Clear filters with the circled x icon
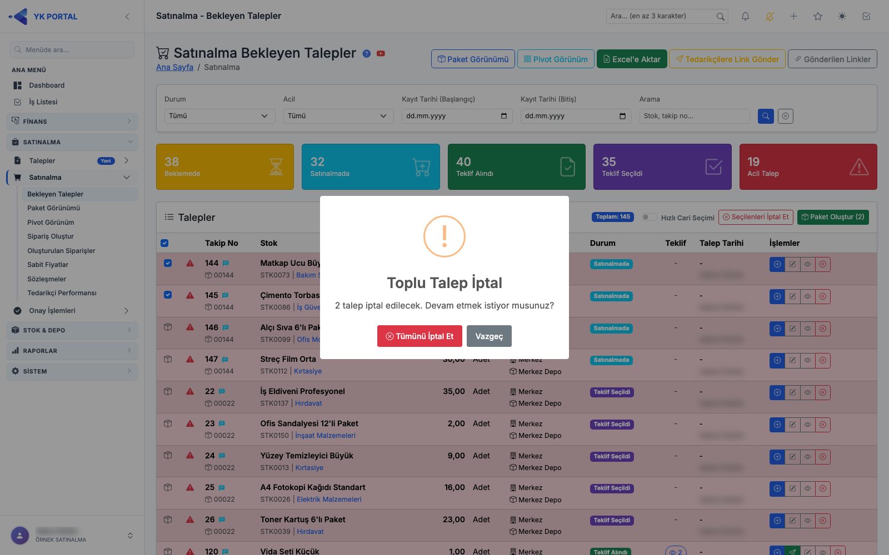The image size is (889, 555). tap(785, 116)
